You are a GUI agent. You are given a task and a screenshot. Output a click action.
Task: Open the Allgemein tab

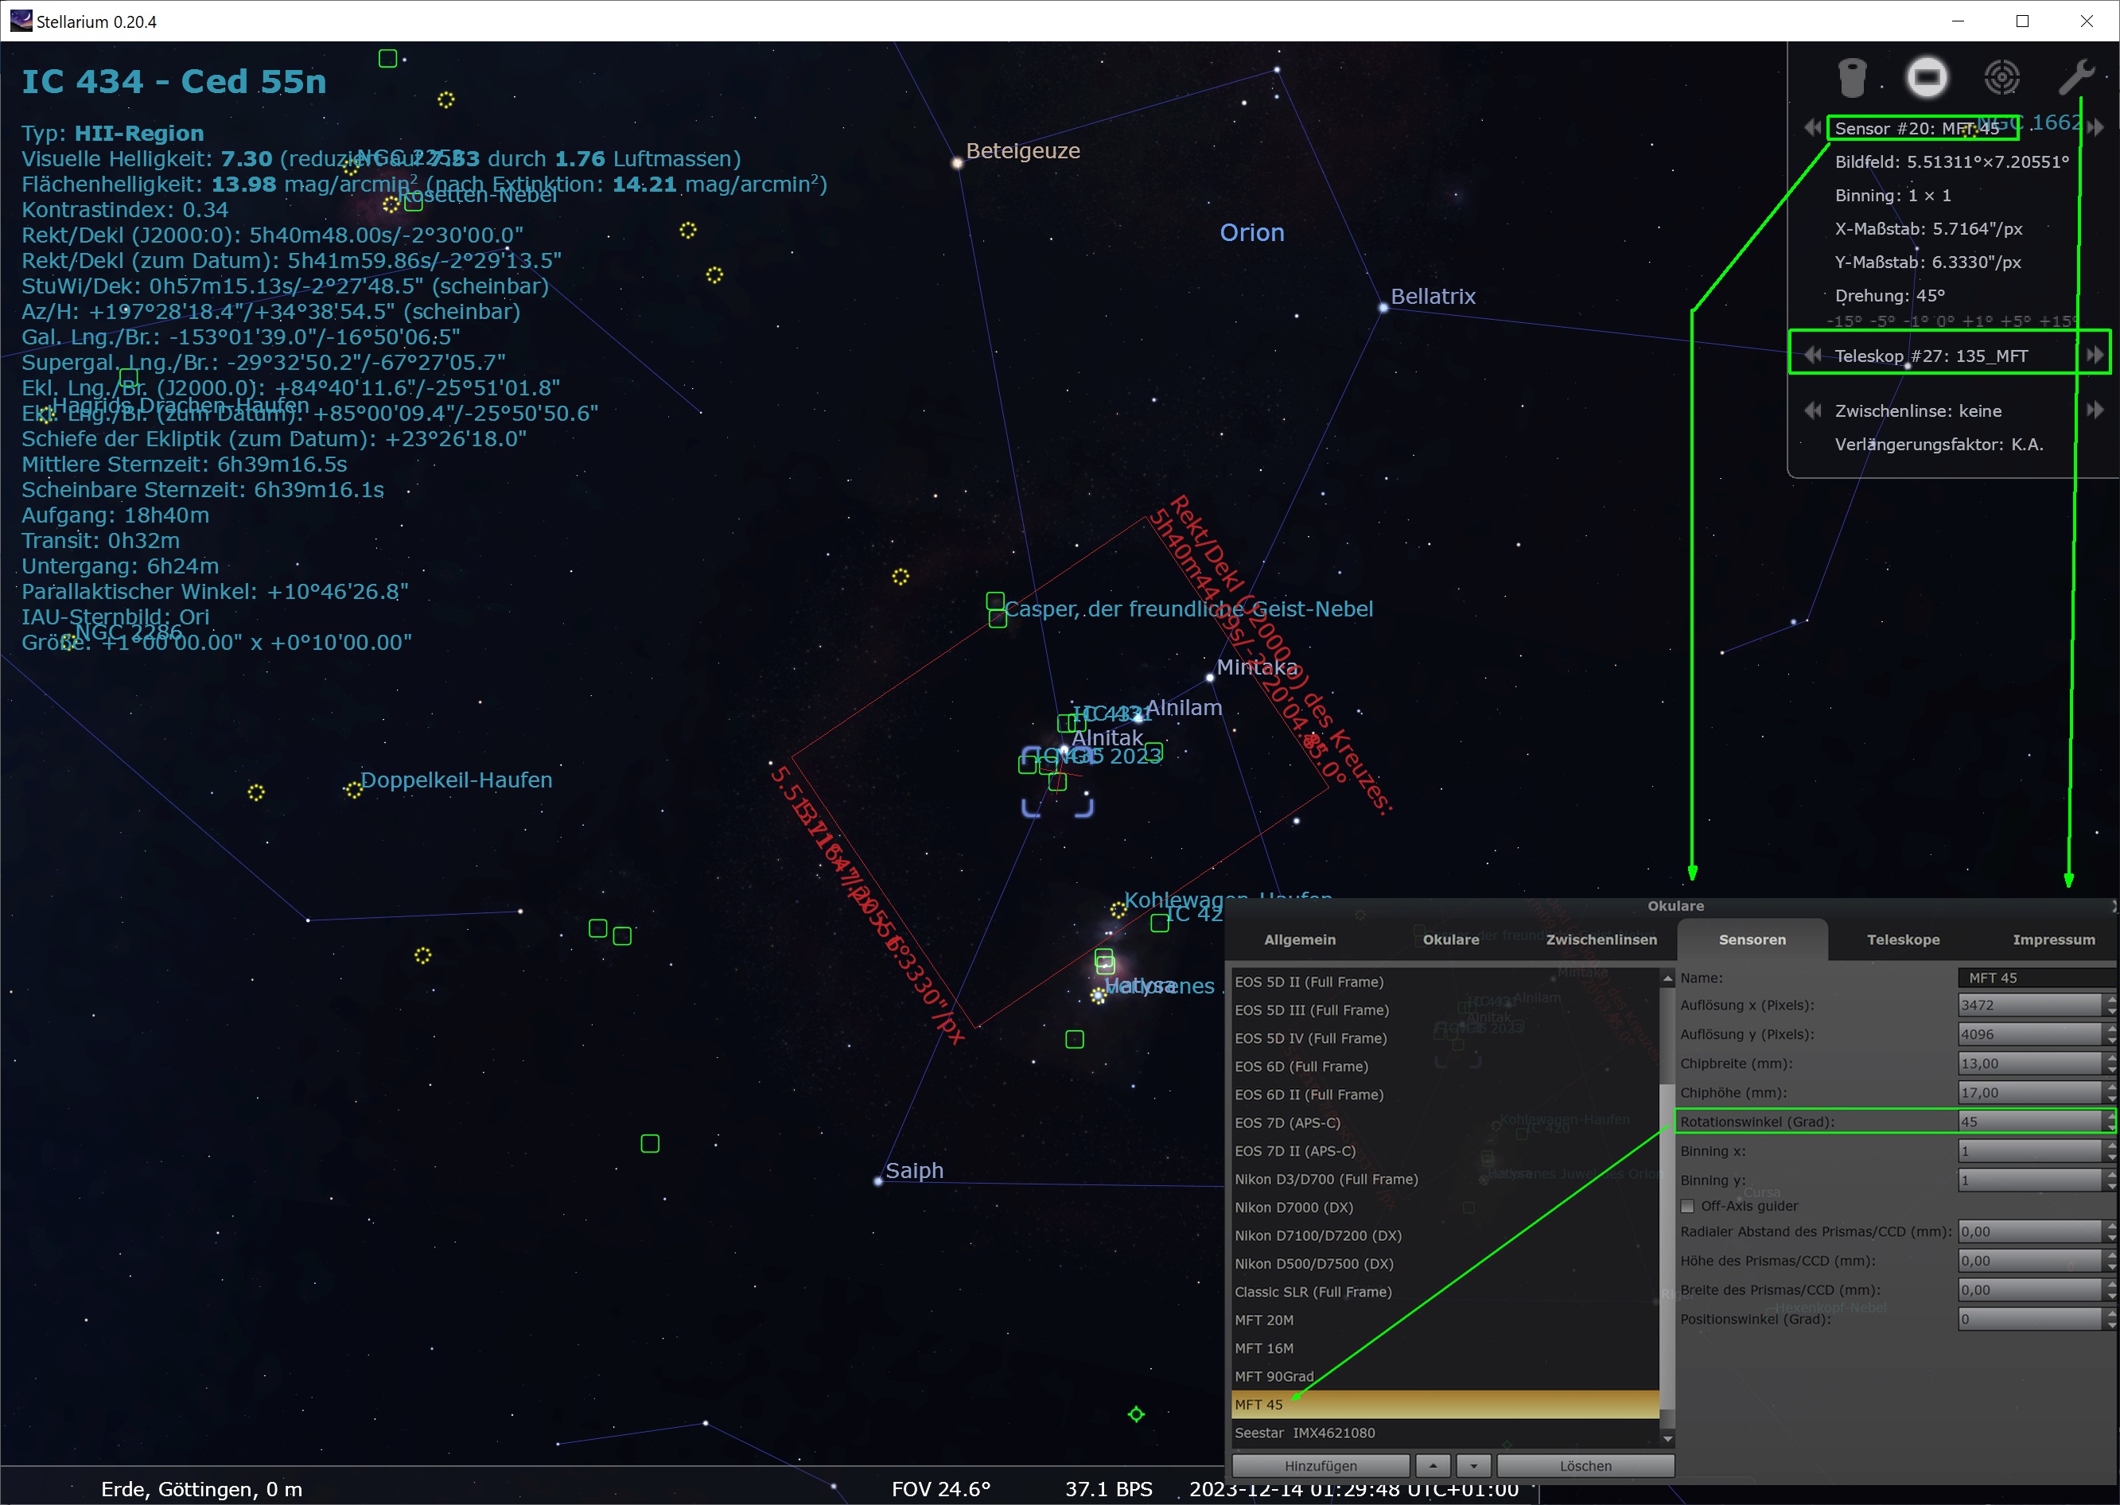(1299, 939)
